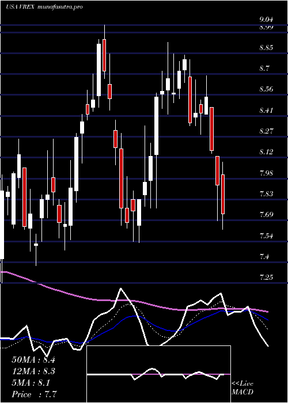Click the MACD inset chart panel

(x=159, y=374)
